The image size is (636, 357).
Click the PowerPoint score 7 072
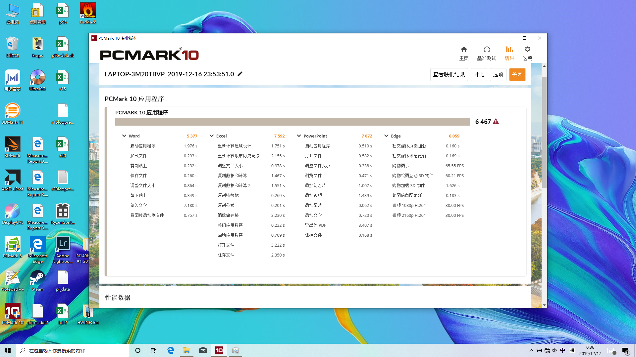click(367, 136)
